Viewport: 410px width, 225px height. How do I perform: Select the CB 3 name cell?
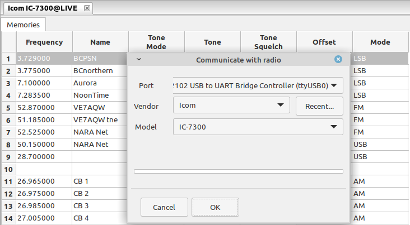point(100,205)
